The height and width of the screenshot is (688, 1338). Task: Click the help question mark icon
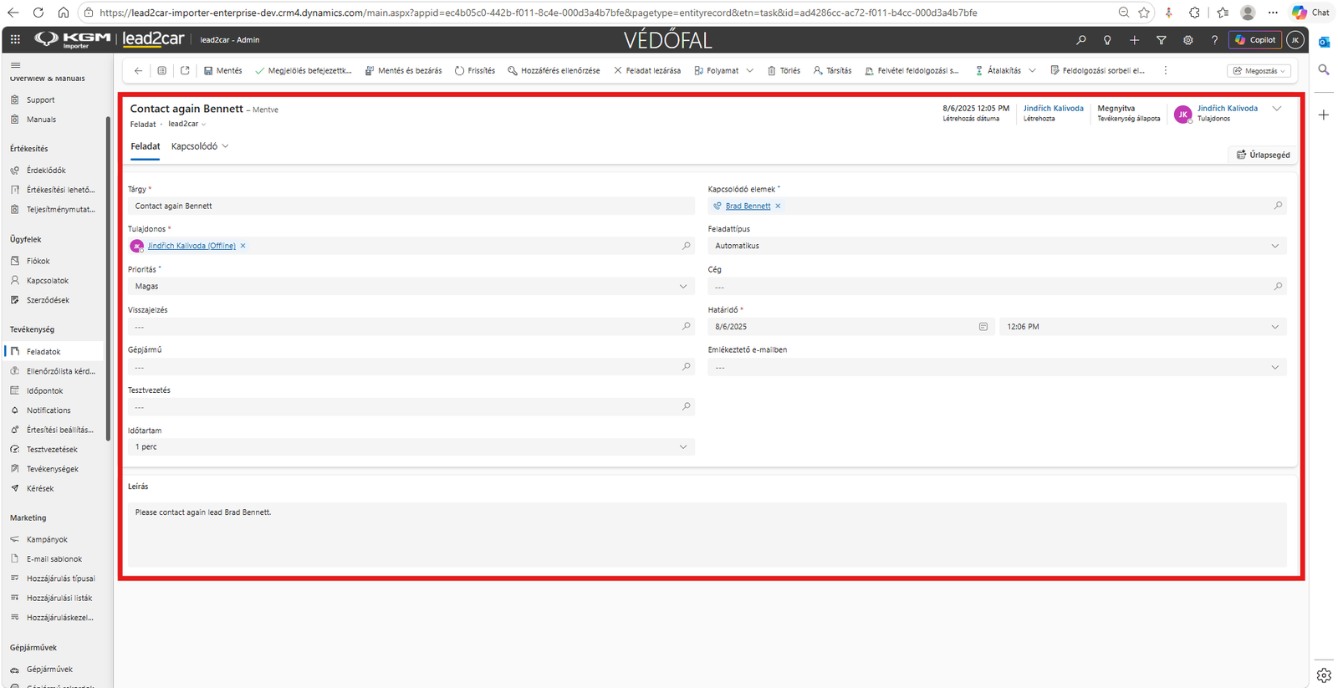[x=1214, y=40]
